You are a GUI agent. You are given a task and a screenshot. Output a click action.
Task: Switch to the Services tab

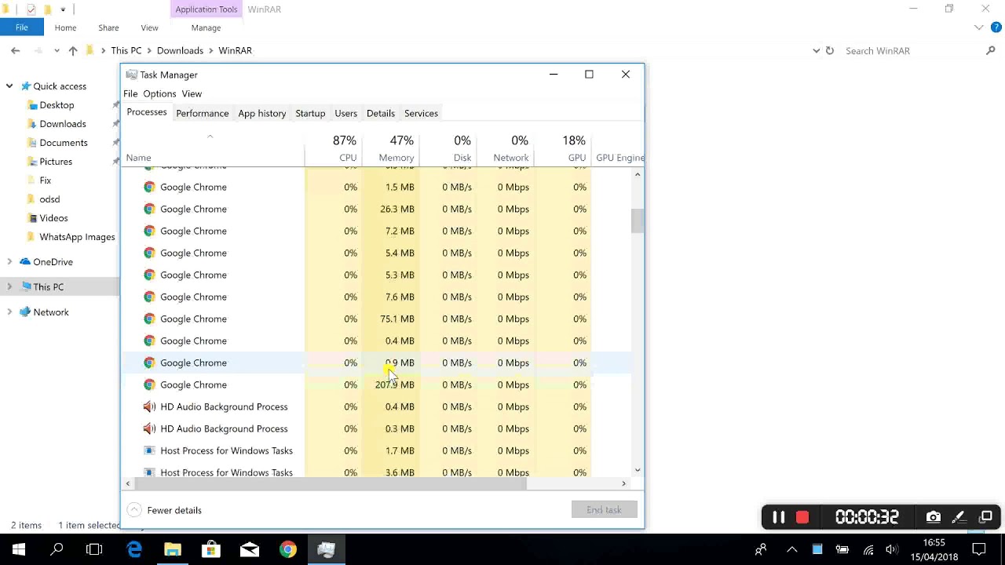(421, 113)
